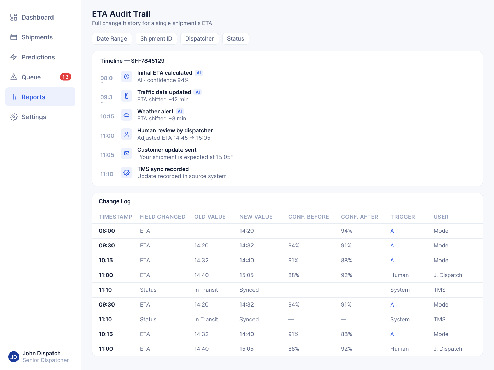Click 'Adjusted ETA 14:45 → 15:05' text

click(x=174, y=138)
